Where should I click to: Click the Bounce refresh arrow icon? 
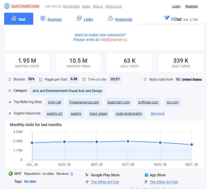pyautogui.click(x=10, y=79)
